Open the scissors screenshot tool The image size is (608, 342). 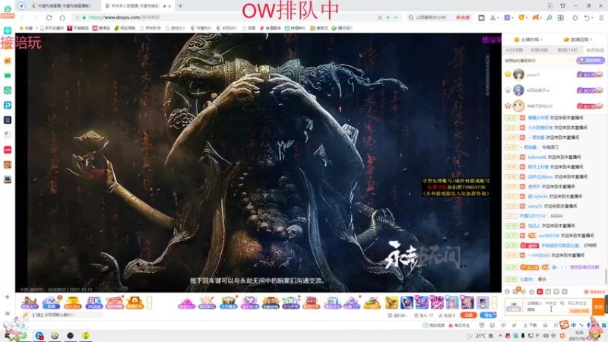[x=492, y=17]
